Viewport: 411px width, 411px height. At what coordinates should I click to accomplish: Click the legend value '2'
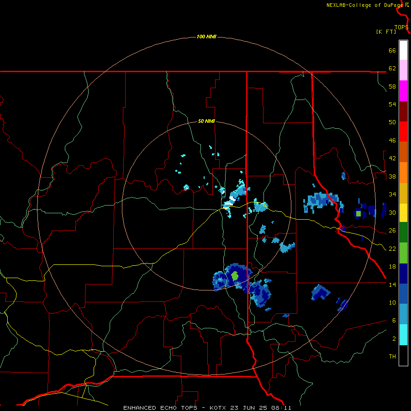point(394,339)
